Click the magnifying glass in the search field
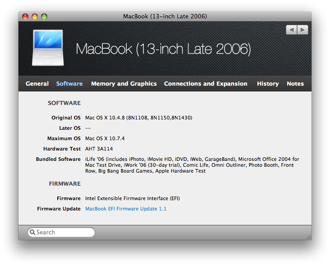This screenshot has width=330, height=265. [x=32, y=232]
